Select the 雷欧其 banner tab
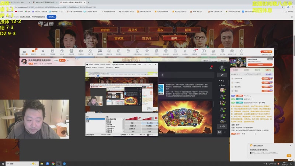 (x=119, y=38)
